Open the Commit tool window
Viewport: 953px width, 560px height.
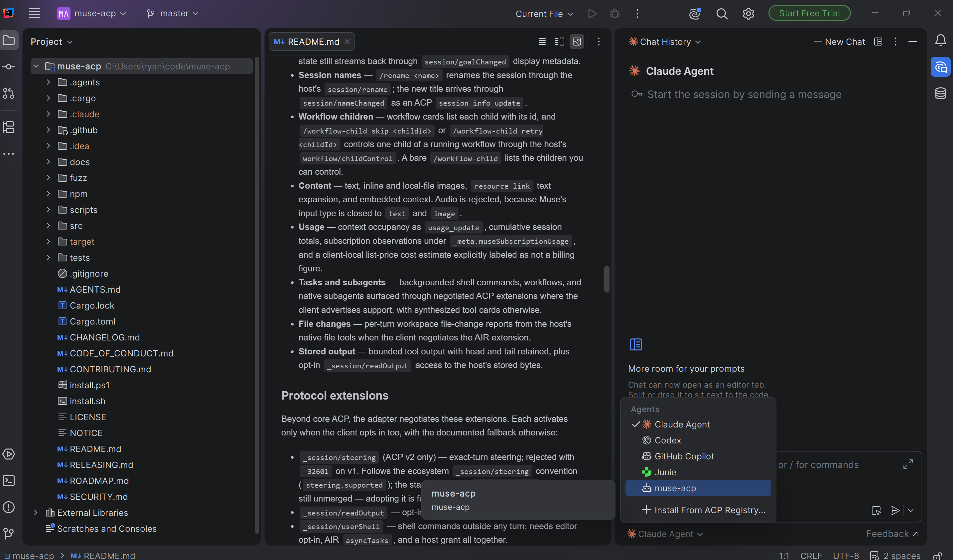9,67
